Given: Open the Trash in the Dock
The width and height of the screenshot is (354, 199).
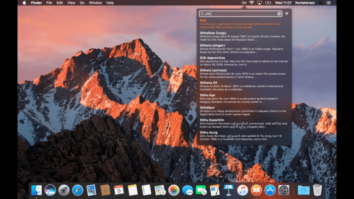Looking at the screenshot, I should 317,190.
